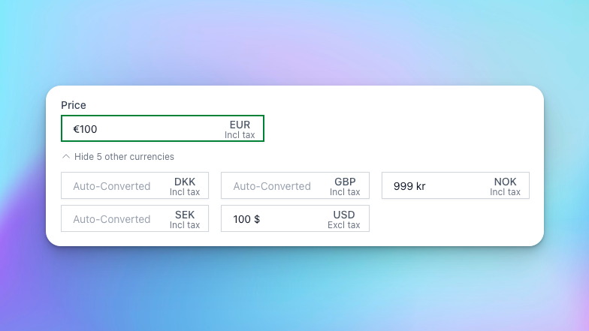The width and height of the screenshot is (589, 331).
Task: Collapse the 5 other currencies list
Action: (124, 157)
